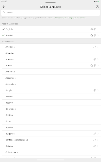The image size is (101, 162).
Task: Expand Catalan chevron
Action: coord(98,146)
